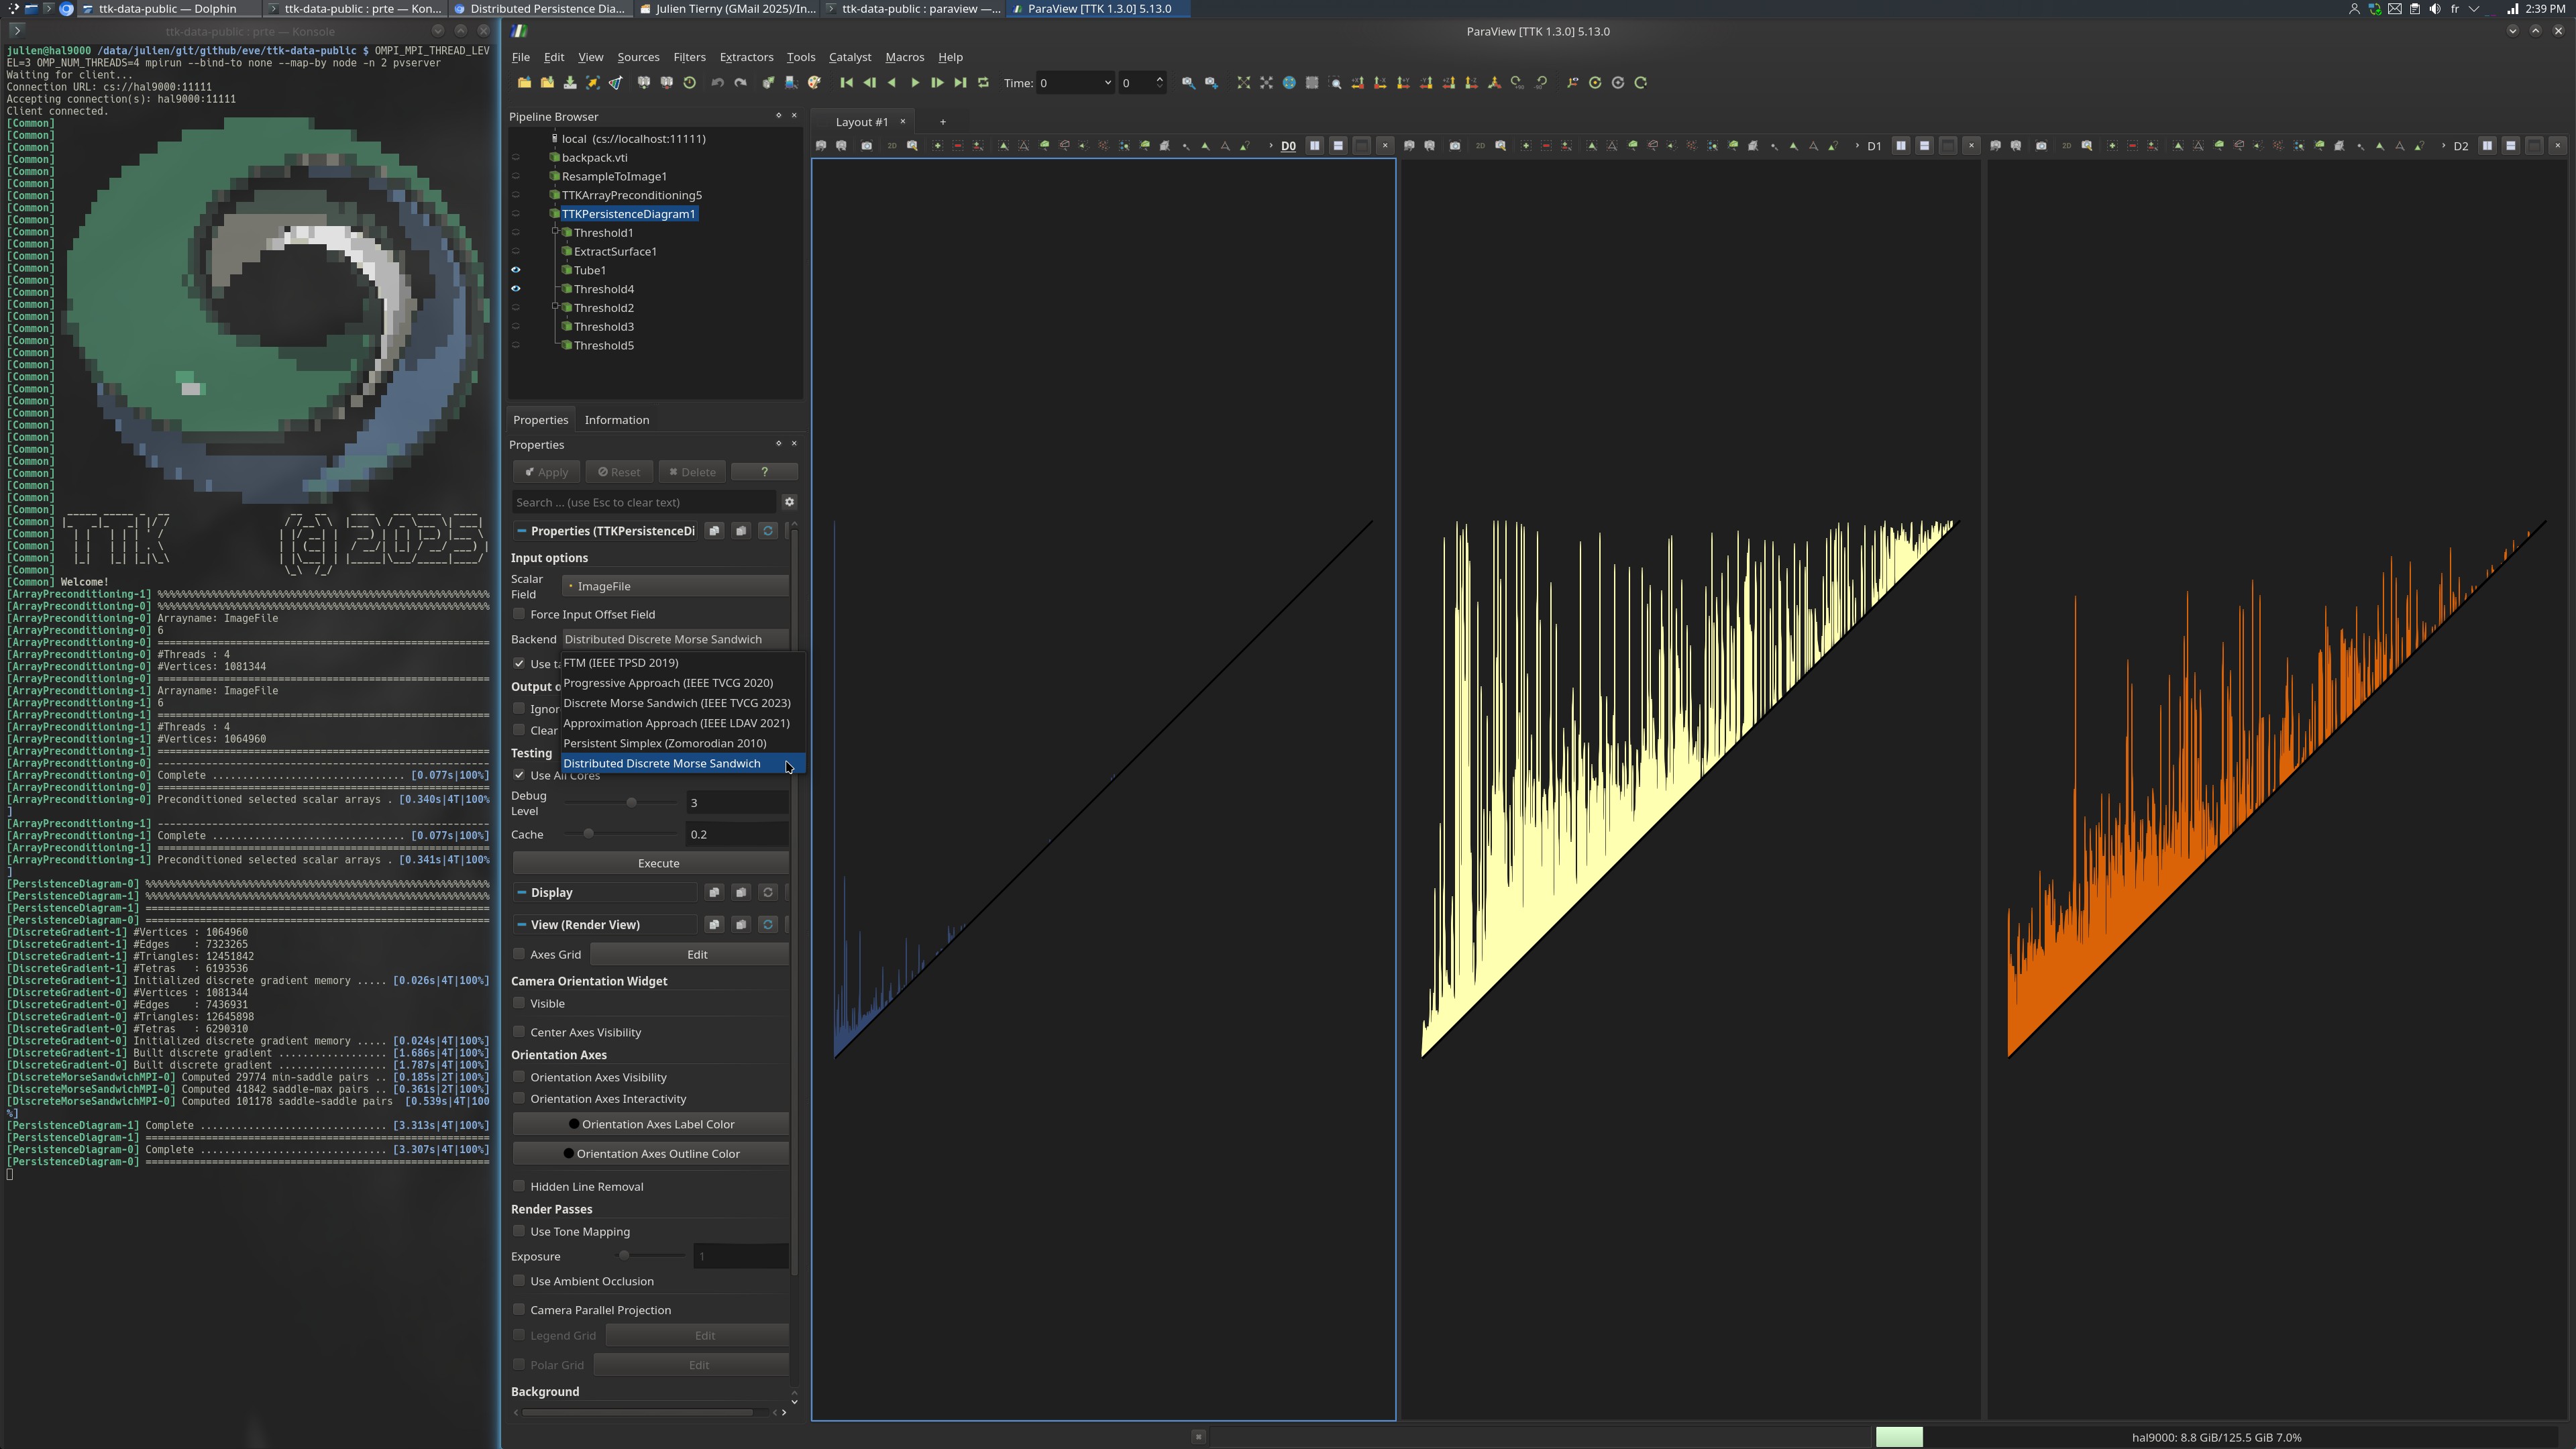2576x1449 pixels.
Task: Split D0 view horizontally
Action: [x=1314, y=146]
